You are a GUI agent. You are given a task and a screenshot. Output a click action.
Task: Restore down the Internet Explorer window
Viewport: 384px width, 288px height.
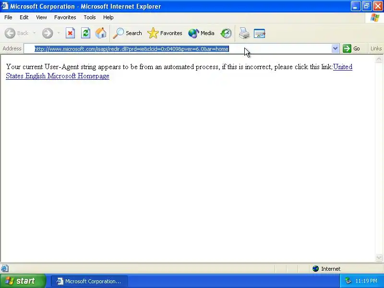point(367,6)
